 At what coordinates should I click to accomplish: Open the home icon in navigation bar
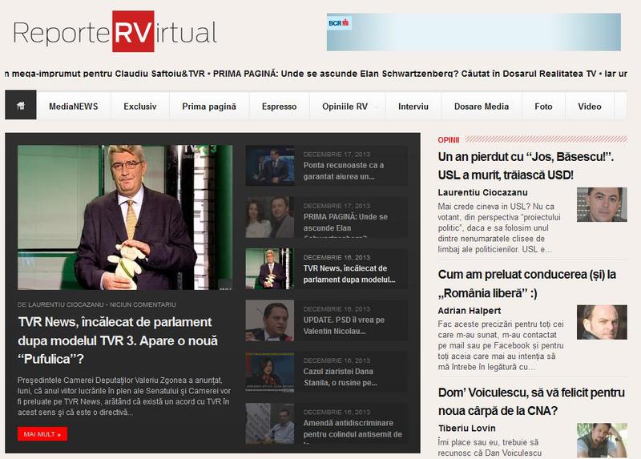(x=21, y=106)
